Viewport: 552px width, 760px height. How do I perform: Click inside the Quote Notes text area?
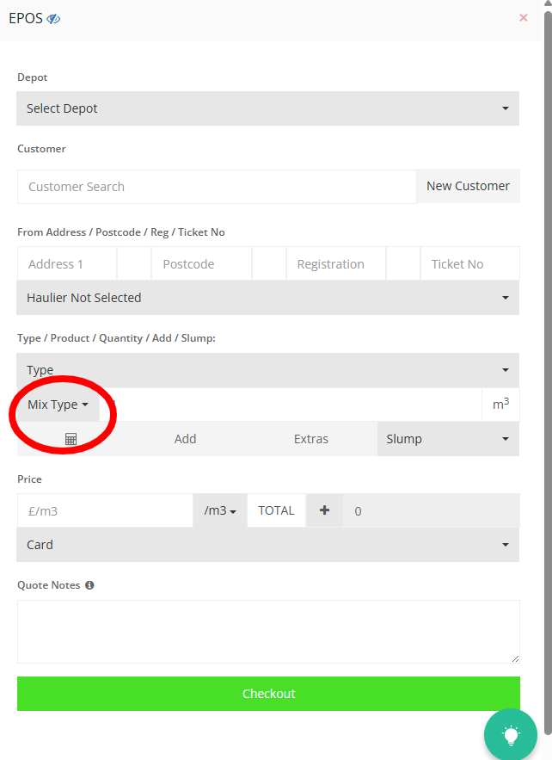click(x=267, y=631)
